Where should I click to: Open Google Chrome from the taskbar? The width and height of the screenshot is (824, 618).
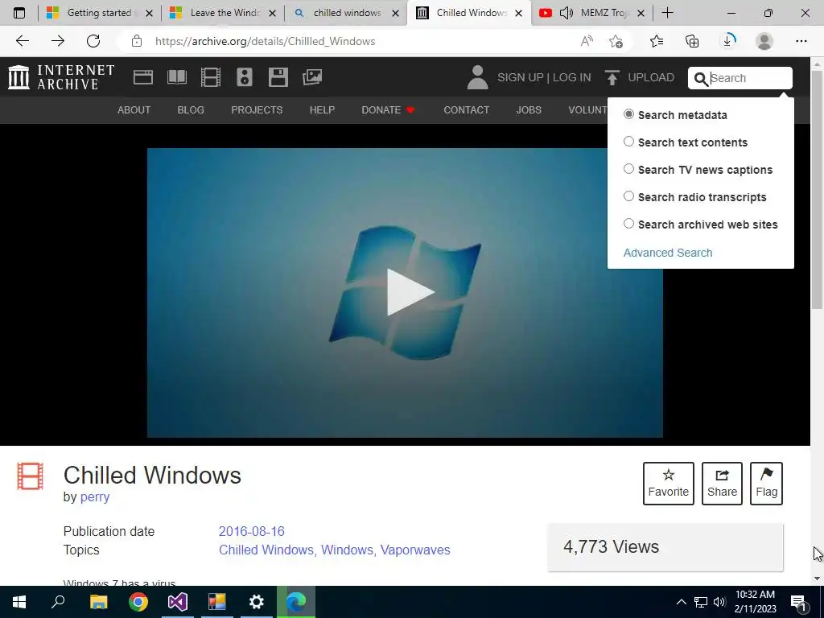pyautogui.click(x=138, y=602)
